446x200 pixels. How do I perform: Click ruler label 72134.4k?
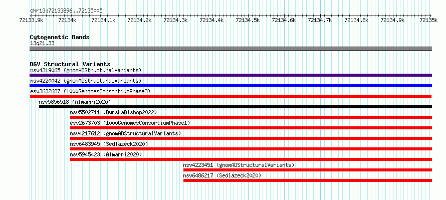click(211, 20)
